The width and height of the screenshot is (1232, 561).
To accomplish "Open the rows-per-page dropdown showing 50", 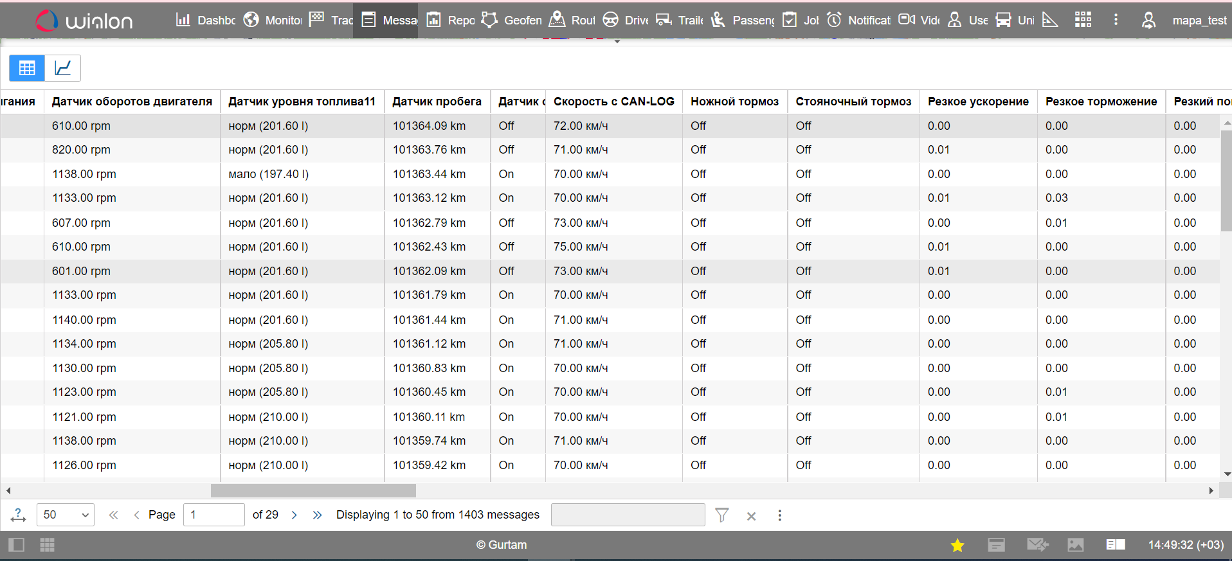I will (66, 515).
